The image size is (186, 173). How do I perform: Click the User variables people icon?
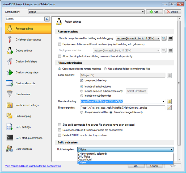(x=10, y=149)
